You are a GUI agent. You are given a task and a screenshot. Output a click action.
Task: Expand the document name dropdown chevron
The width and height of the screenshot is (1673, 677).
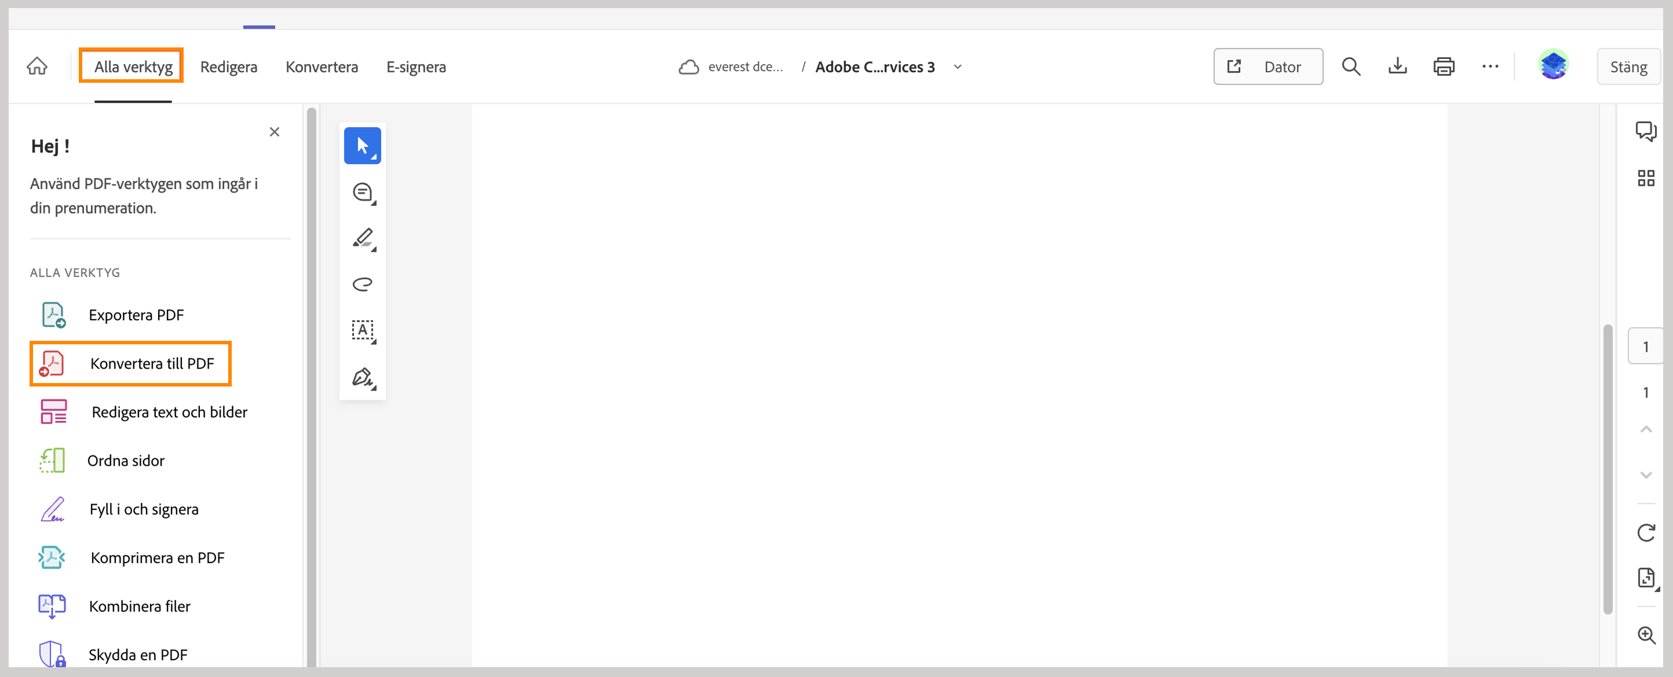click(958, 67)
